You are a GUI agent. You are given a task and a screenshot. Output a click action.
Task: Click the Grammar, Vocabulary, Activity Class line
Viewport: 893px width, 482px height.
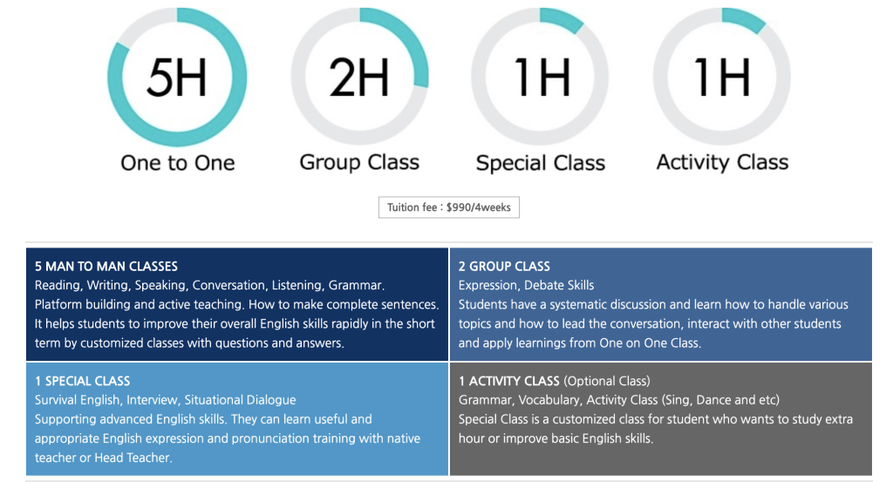(x=619, y=400)
